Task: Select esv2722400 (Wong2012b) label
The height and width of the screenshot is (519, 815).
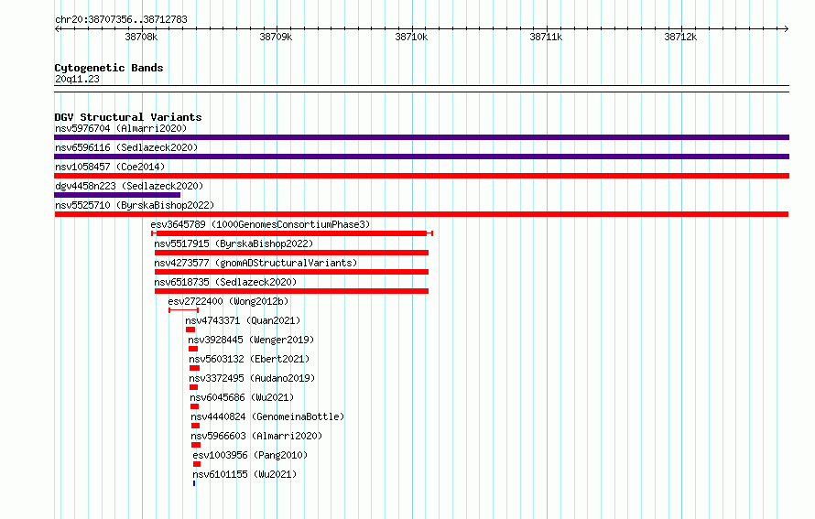Action: 228,301
